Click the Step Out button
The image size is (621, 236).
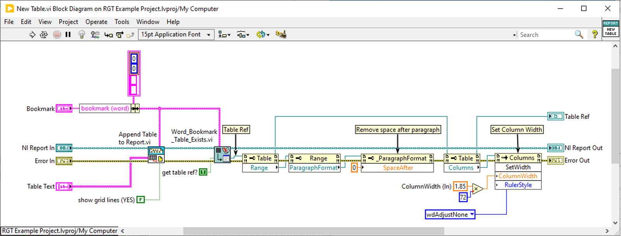(x=130, y=35)
